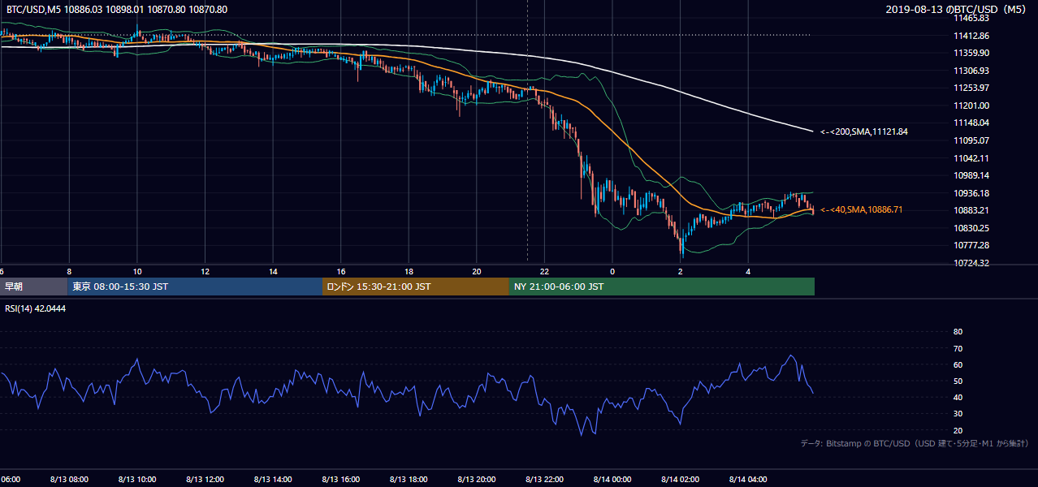1038x487 pixels.
Task: Click price axis label 11201.00
Action: click(971, 106)
